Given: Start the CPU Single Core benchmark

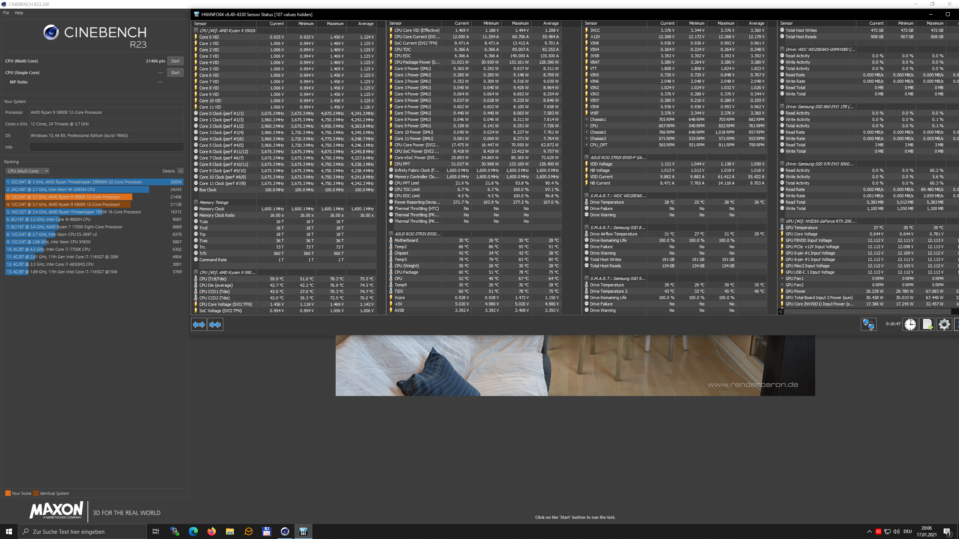Looking at the screenshot, I should [x=175, y=73].
